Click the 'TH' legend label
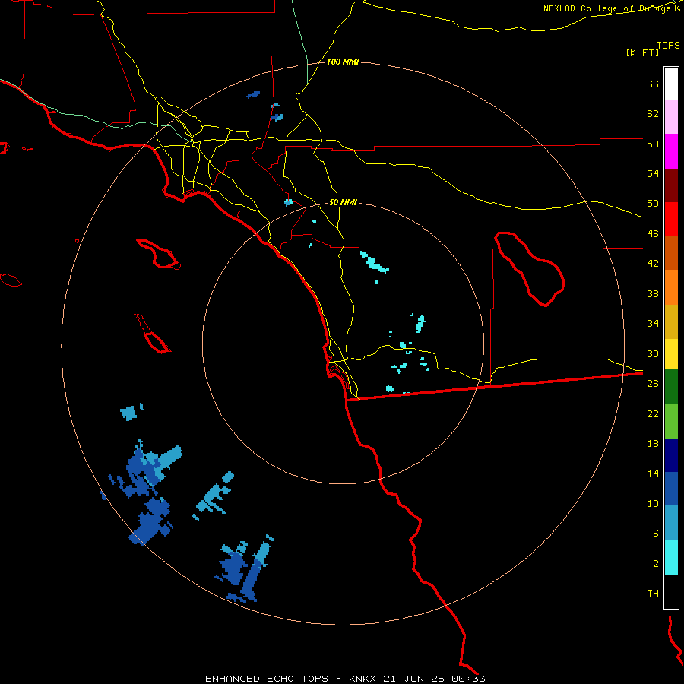 (x=653, y=594)
